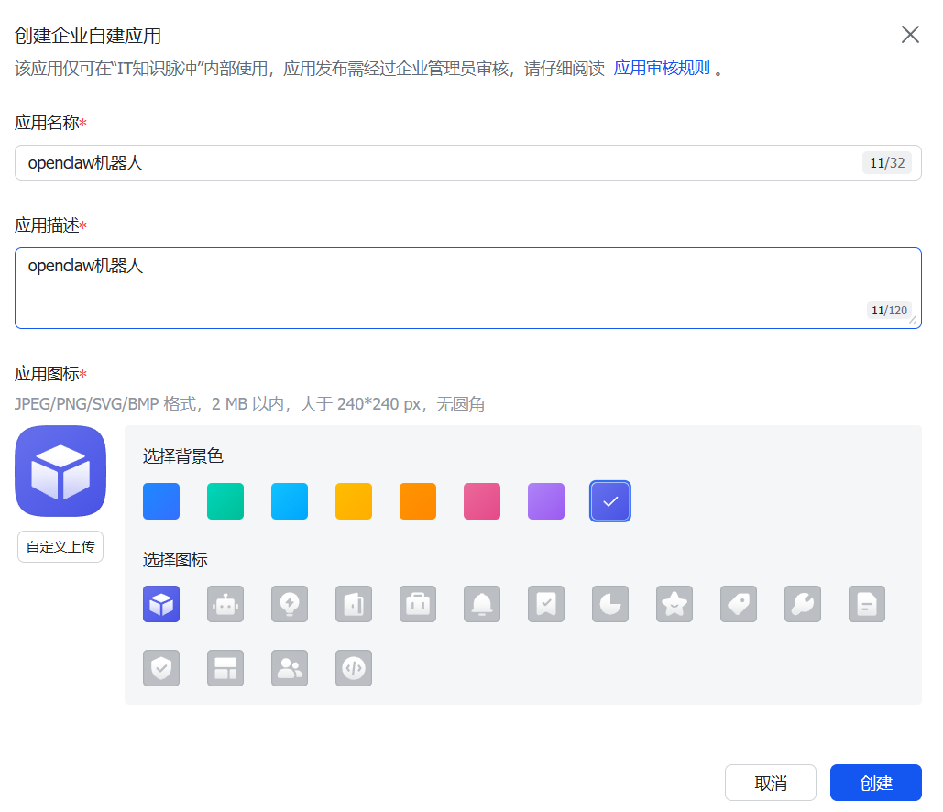The height and width of the screenshot is (812, 943).
Task: Select the dashboard layout icon
Action: click(x=225, y=668)
